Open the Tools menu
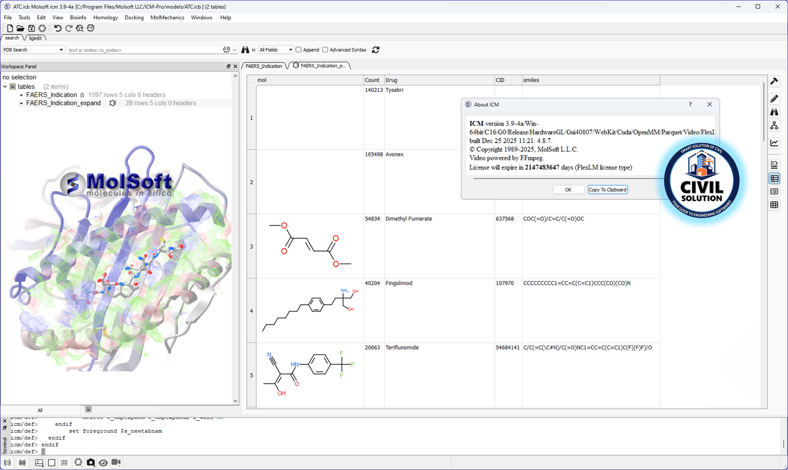This screenshot has height=470, width=788. (x=24, y=18)
